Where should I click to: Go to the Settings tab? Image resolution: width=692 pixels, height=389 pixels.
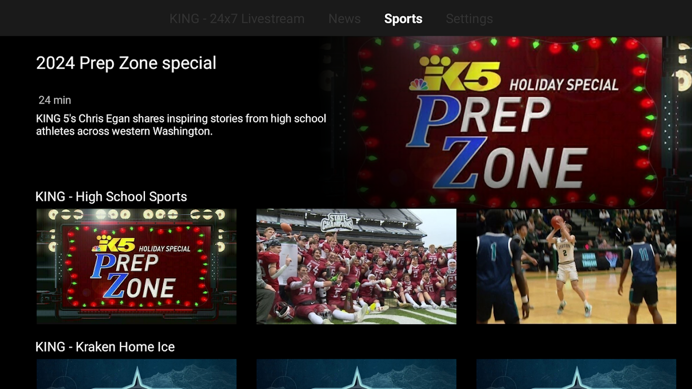469,19
